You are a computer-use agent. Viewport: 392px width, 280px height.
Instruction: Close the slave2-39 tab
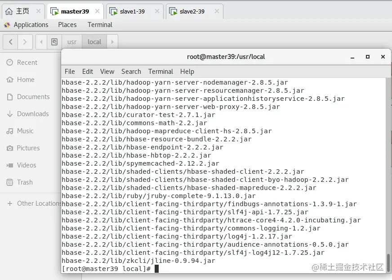click(x=217, y=11)
